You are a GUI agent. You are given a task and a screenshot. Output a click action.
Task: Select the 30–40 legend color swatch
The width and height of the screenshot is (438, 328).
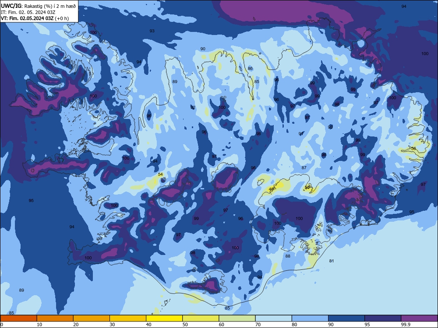[x=128, y=318]
